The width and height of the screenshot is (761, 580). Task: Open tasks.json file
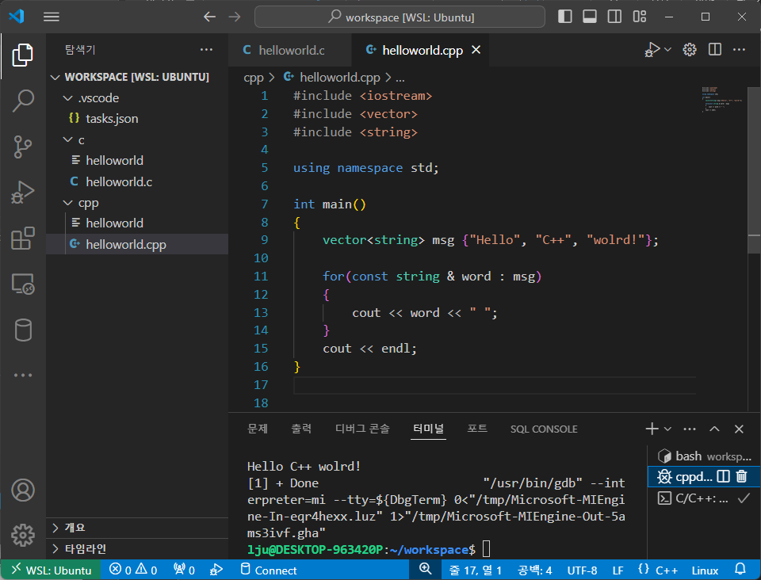[x=137, y=119]
